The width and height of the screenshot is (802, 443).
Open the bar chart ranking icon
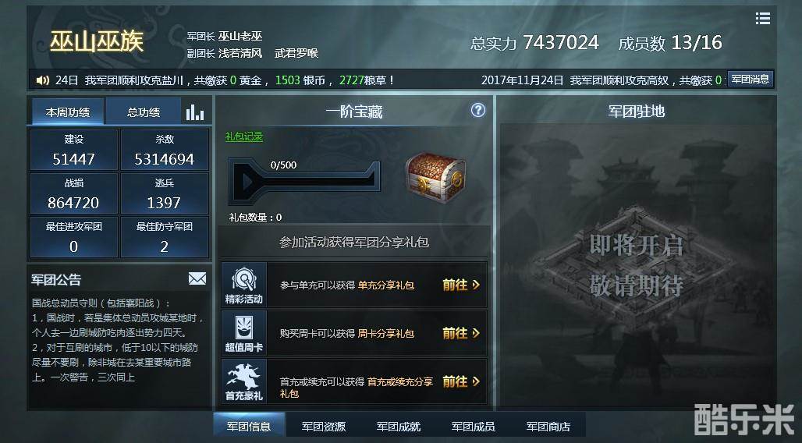195,112
